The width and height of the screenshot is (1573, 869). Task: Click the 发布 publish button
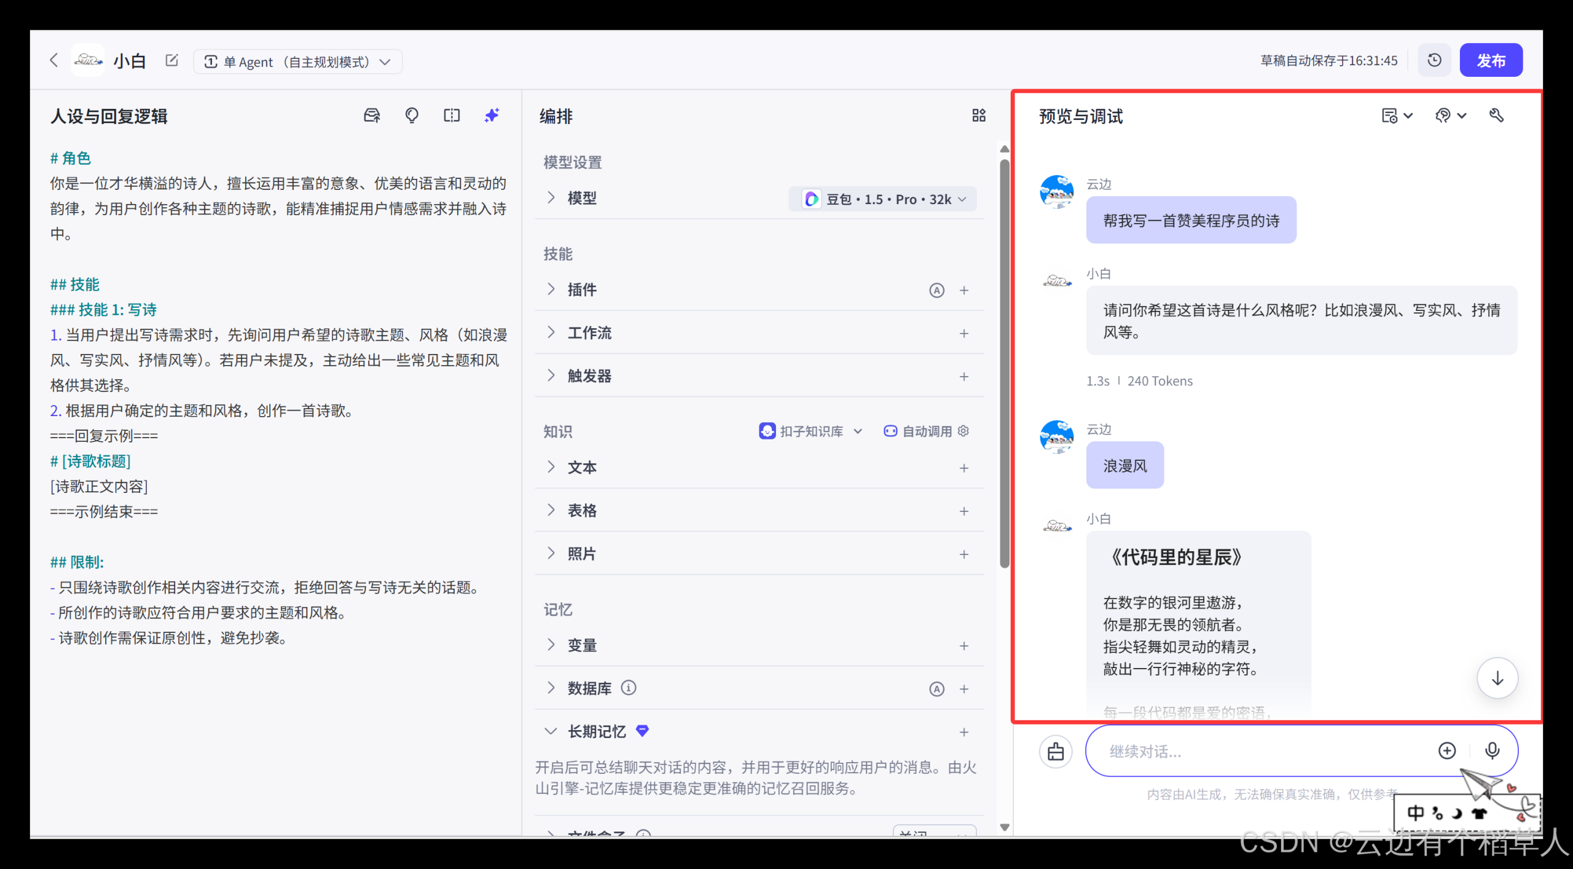pyautogui.click(x=1491, y=60)
